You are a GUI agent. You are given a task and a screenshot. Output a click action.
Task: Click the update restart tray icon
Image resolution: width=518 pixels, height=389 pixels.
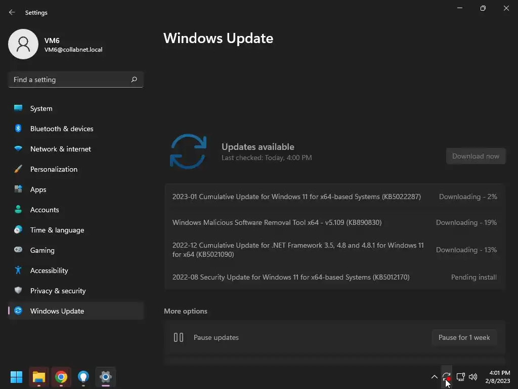click(x=446, y=377)
